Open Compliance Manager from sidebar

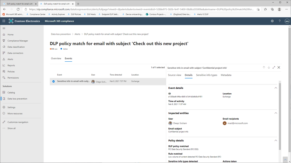point(18,41)
